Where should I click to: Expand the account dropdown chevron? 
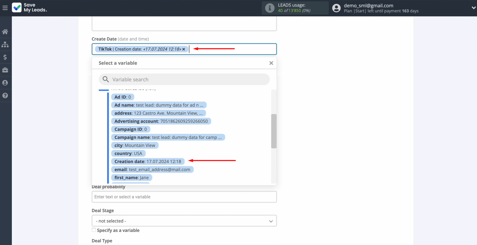(473, 8)
